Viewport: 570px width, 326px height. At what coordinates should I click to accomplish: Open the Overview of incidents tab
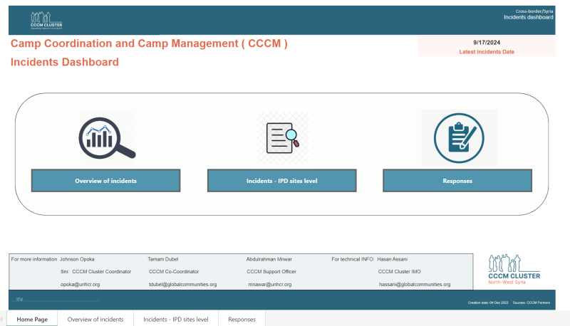coord(95,320)
